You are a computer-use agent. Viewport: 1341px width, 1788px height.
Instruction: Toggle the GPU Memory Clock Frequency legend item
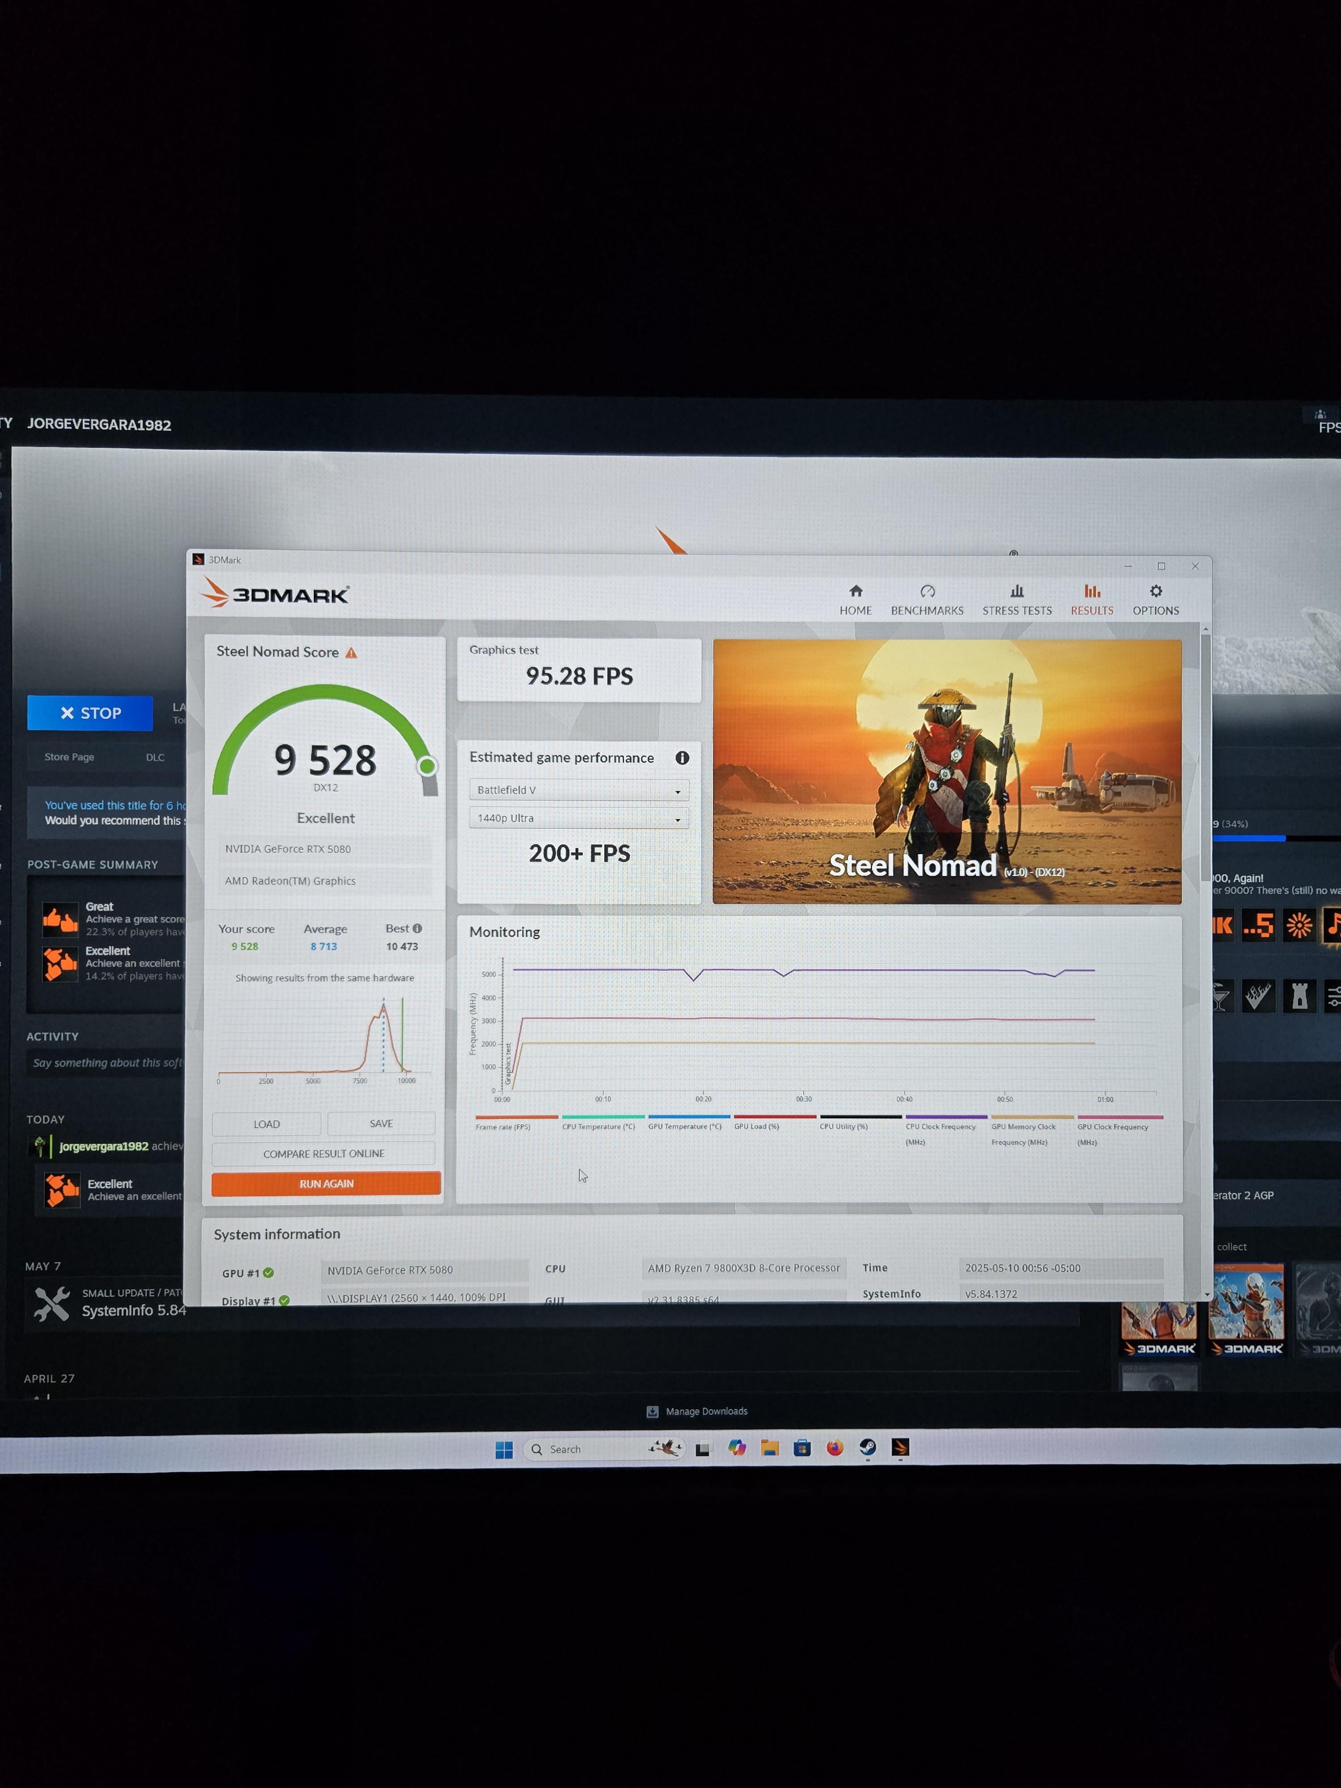pyautogui.click(x=1031, y=1131)
